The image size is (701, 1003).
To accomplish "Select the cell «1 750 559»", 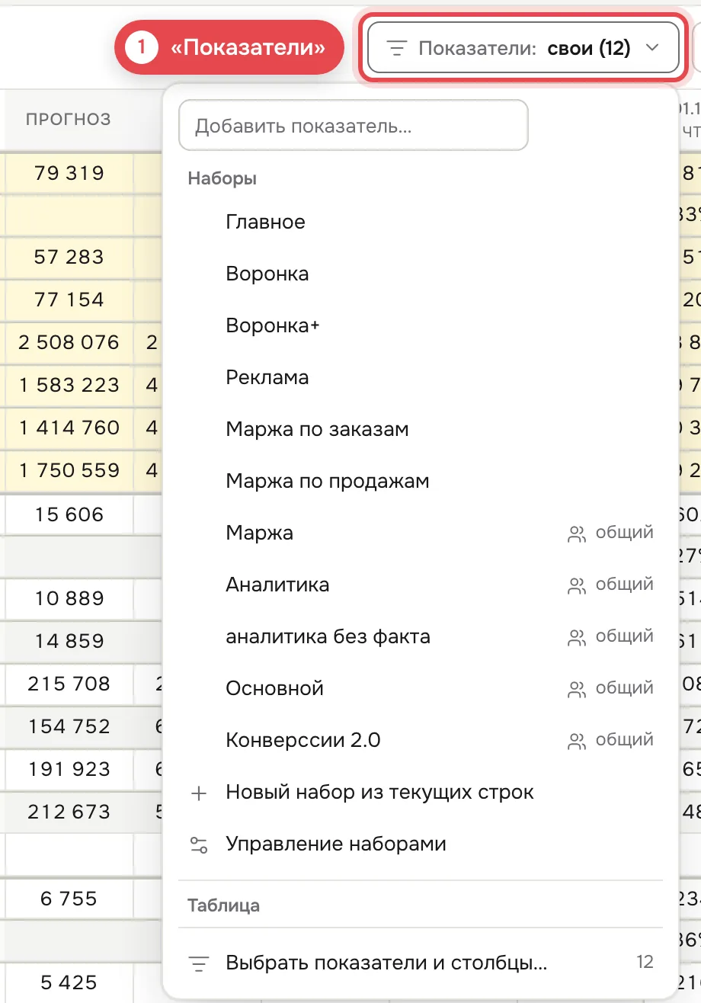I will pos(69,470).
